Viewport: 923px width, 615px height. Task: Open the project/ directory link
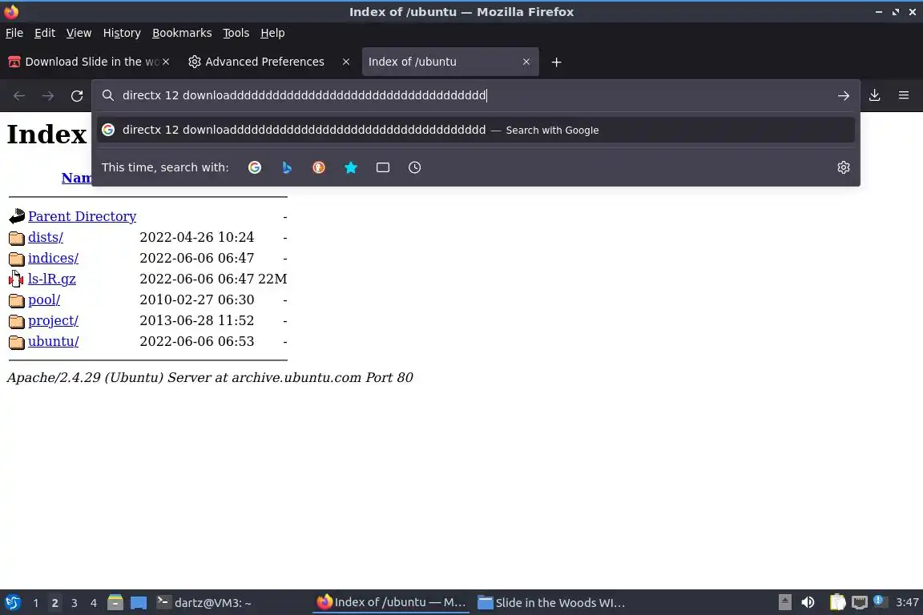point(53,321)
